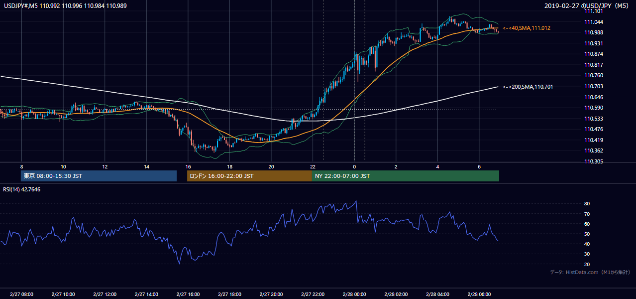Click price axis value 110.760

[594, 76]
